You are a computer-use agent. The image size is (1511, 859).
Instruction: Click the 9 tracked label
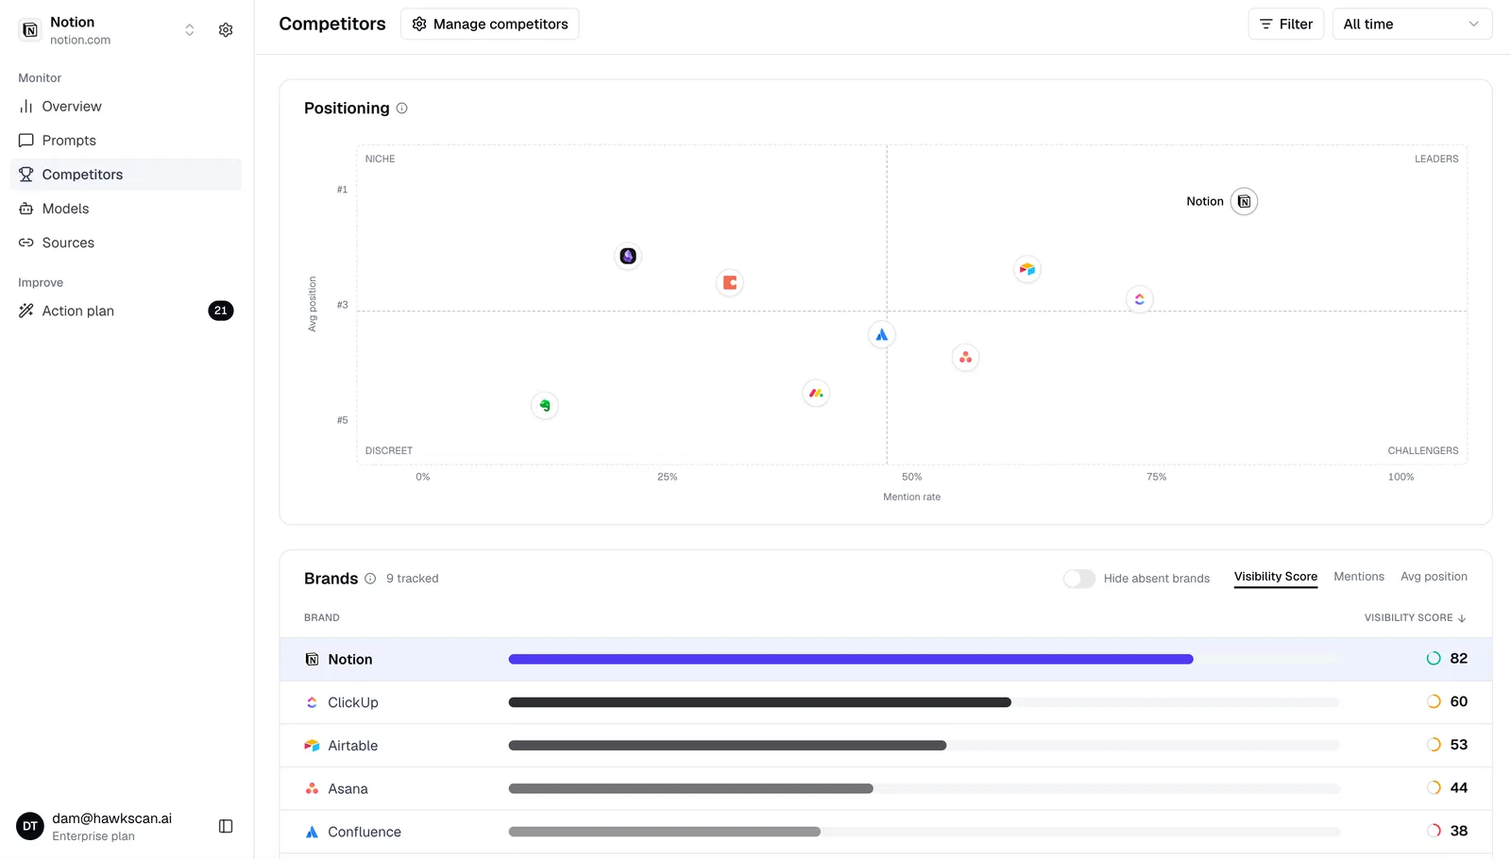tap(412, 579)
